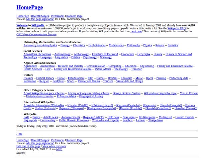This screenshot has height=161, width=214.
Task: Open the Countries of the world link
Action: (105, 54)
